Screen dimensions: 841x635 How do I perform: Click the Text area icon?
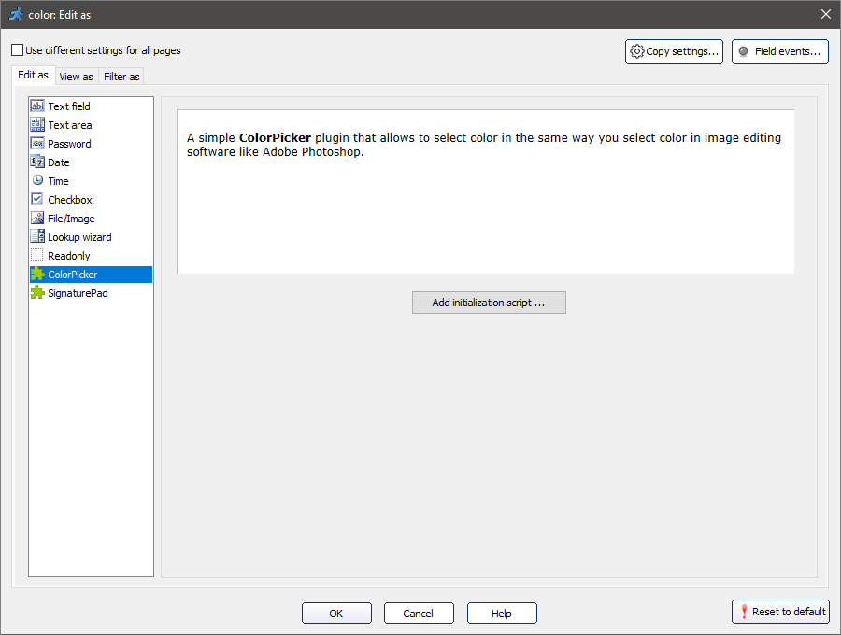[36, 124]
